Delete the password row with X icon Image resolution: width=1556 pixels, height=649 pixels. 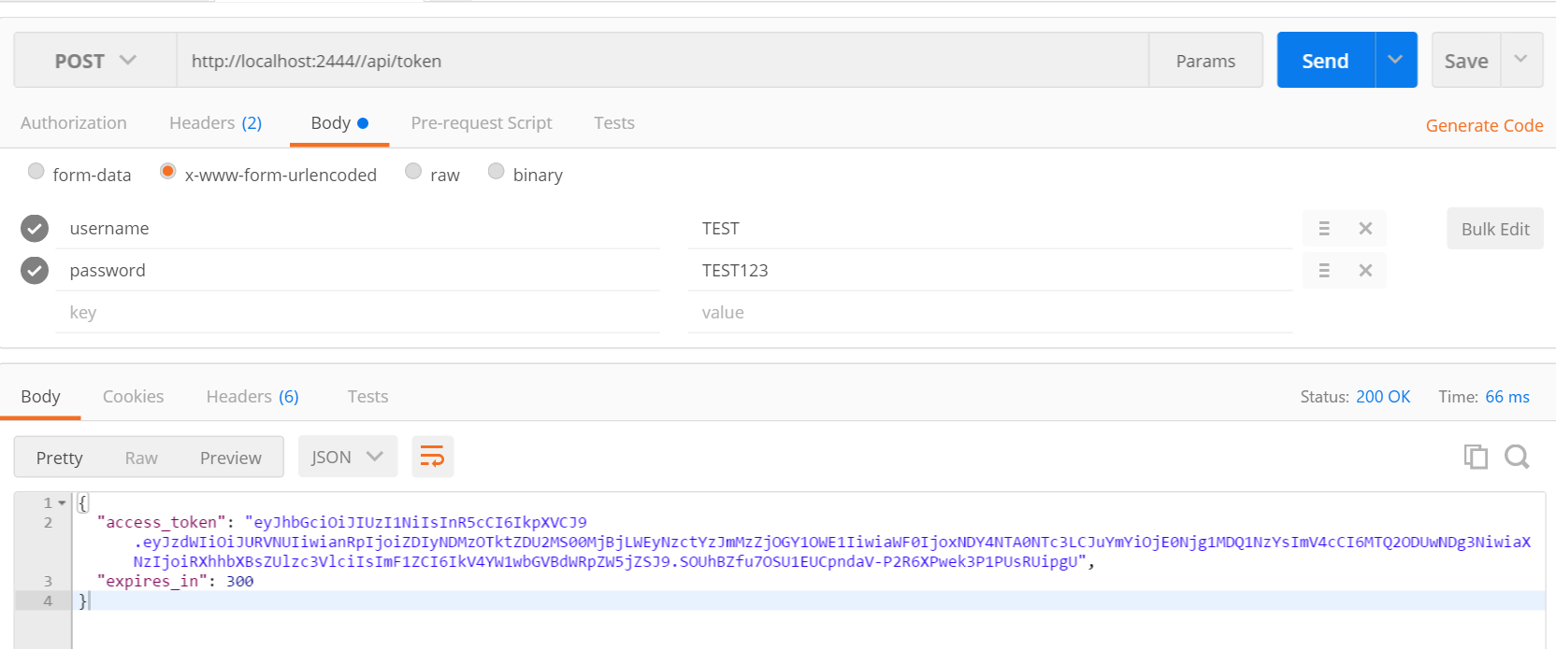[1365, 271]
